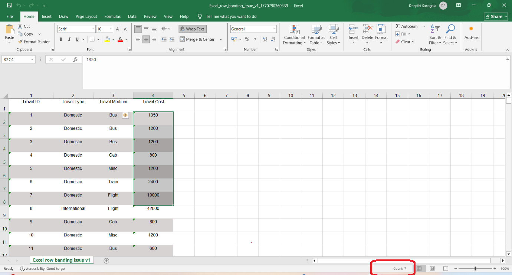Switch to the Insert tab
Image resolution: width=512 pixels, height=275 pixels.
point(46,16)
